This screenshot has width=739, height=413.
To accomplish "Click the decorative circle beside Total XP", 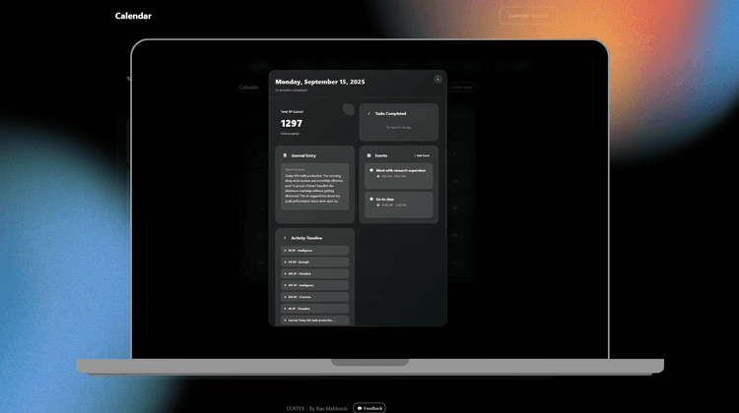I will pyautogui.click(x=348, y=109).
